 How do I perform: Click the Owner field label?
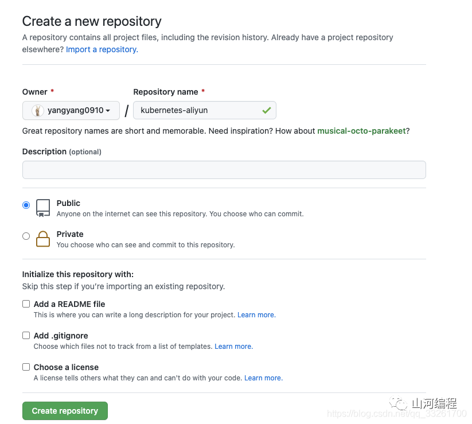pos(34,92)
